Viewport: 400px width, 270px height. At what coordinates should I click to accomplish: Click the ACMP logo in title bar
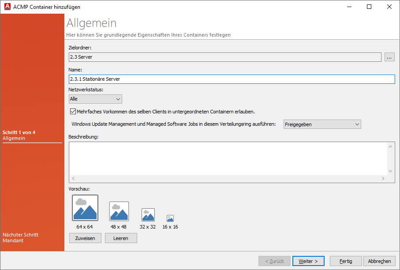[7, 7]
